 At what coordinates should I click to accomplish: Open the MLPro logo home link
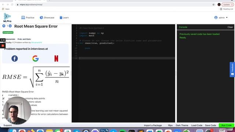pyautogui.click(x=7, y=18)
